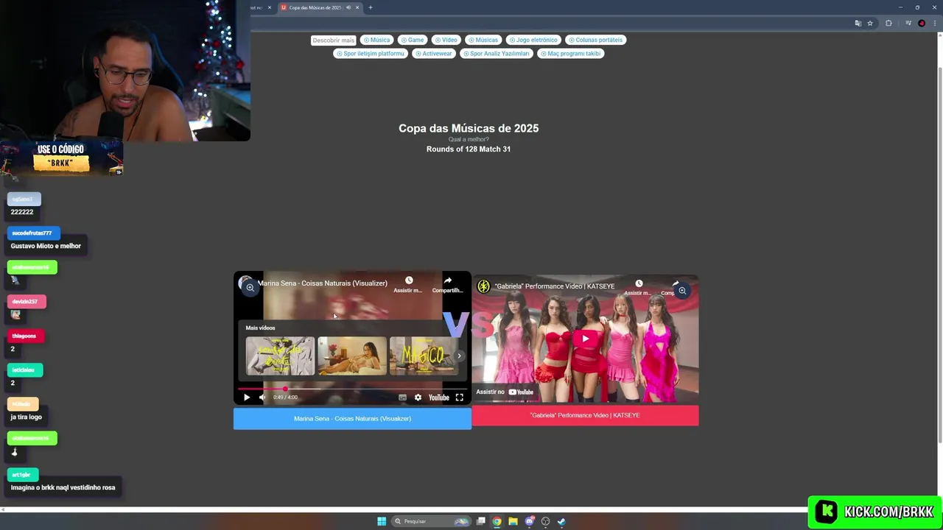This screenshot has height=530, width=943.
Task: Click the 'Spor Analiz Yazılımları' tag
Action: click(496, 53)
